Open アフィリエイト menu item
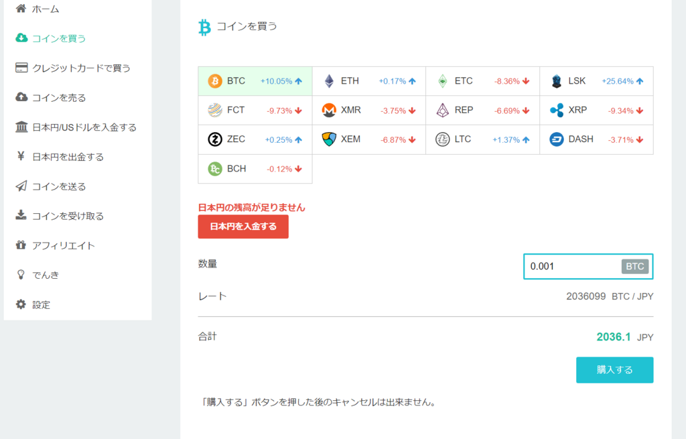The height and width of the screenshot is (439, 686). point(64,245)
